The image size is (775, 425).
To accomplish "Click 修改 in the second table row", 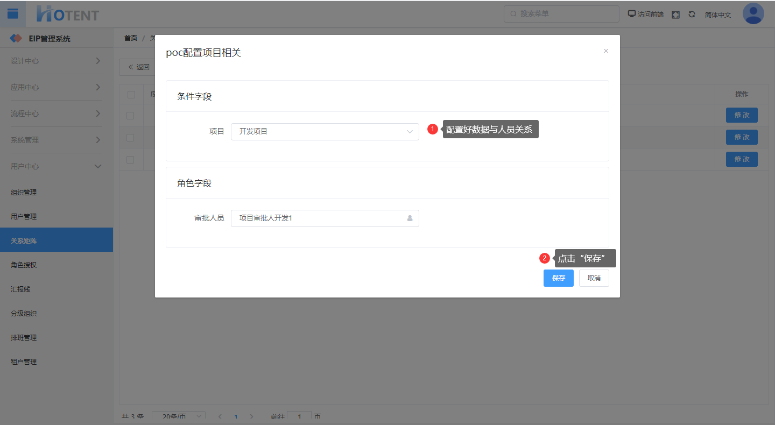I will pos(742,137).
